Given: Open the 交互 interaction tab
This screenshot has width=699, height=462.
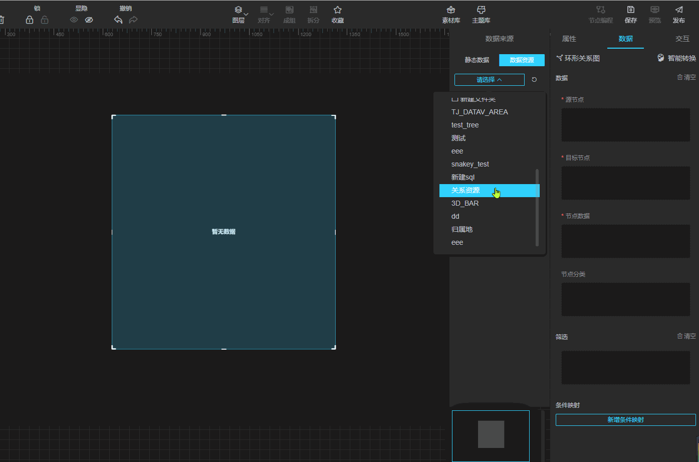Looking at the screenshot, I should pos(682,39).
